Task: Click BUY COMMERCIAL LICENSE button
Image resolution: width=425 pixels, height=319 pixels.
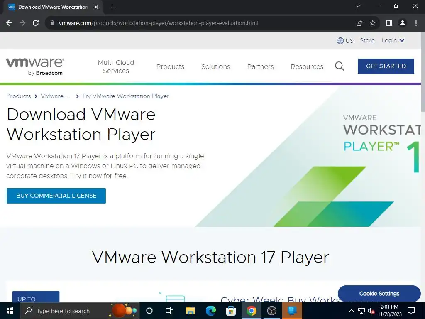Action: [x=56, y=196]
